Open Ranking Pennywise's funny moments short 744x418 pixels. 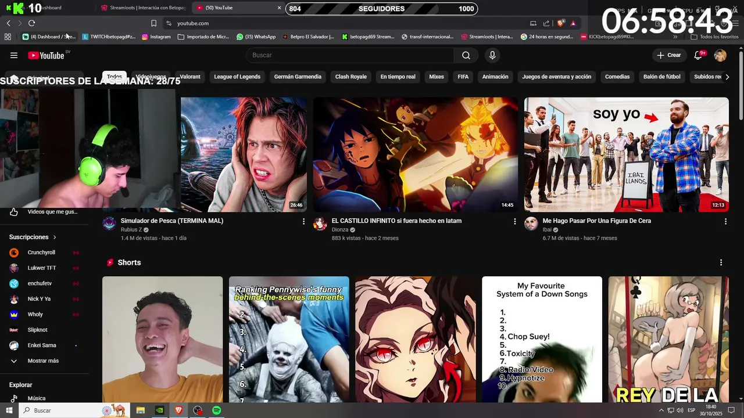(x=289, y=340)
